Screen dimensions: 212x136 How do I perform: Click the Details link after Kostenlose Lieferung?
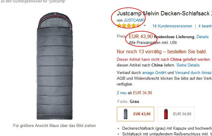[203, 37]
